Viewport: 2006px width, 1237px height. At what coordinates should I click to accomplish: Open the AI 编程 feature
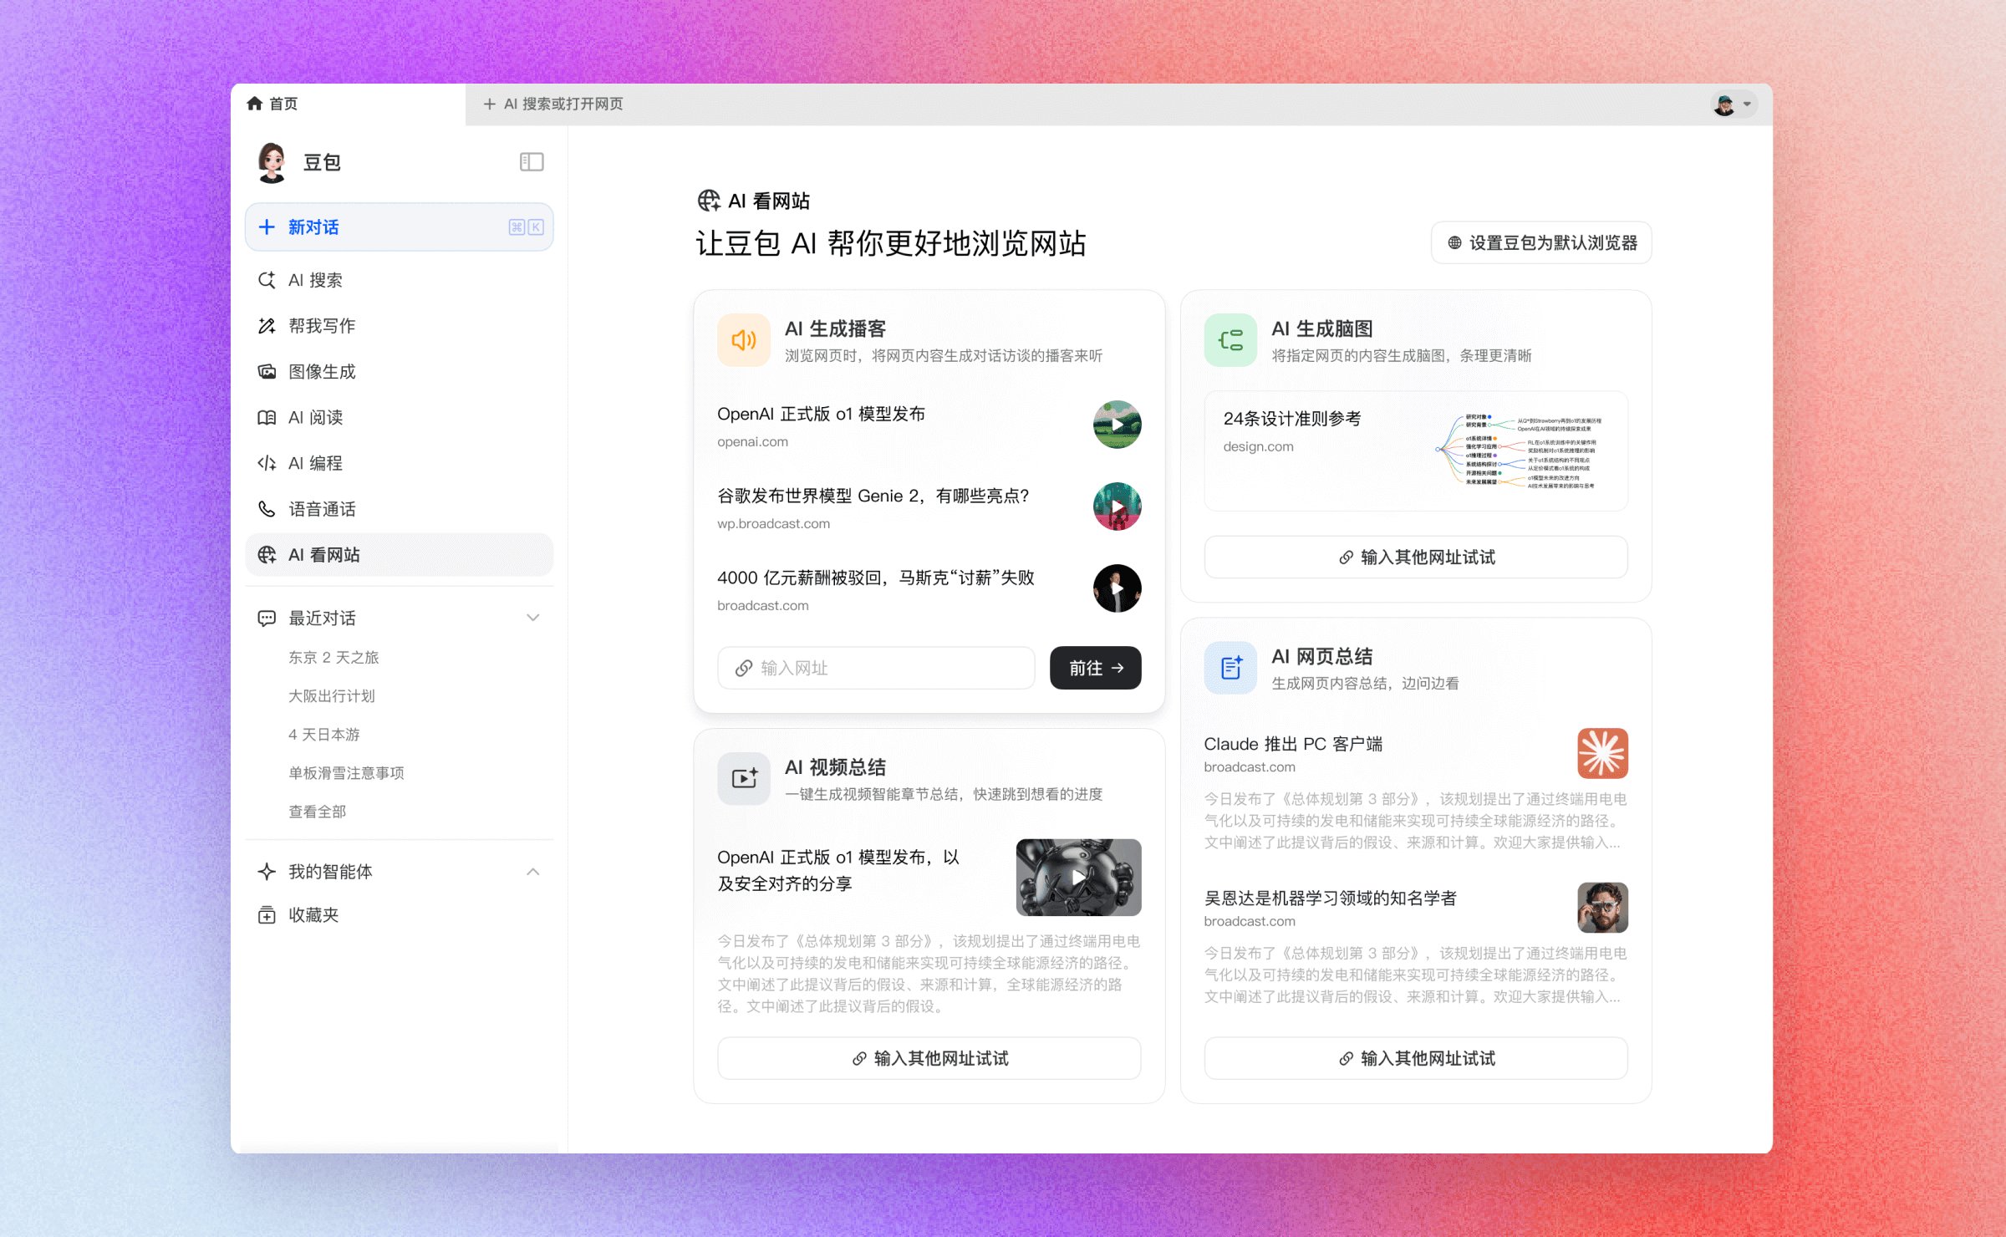click(314, 463)
